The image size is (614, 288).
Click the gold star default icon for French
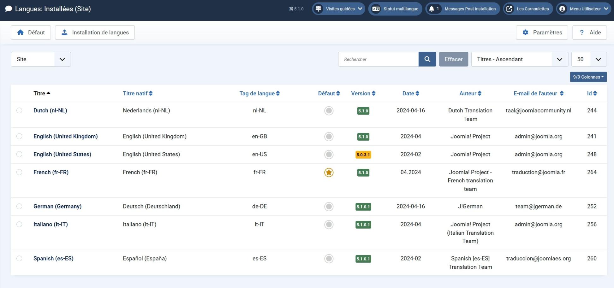pos(329,173)
